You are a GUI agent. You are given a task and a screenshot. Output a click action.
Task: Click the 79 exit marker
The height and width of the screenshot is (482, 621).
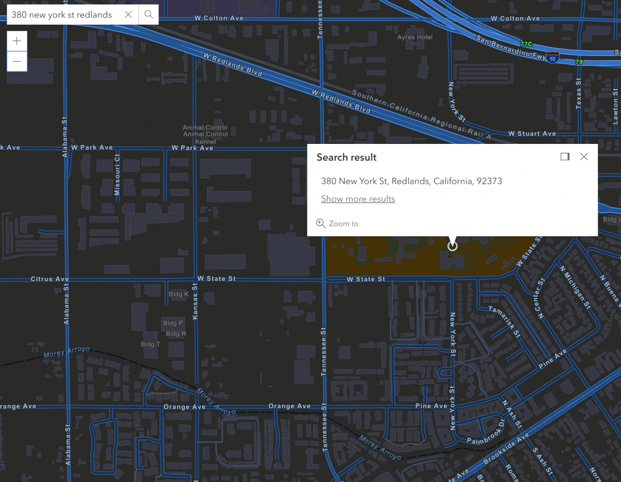(579, 62)
